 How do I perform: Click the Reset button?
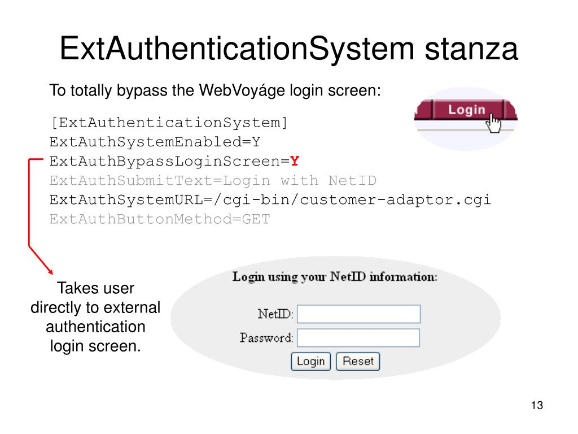[x=358, y=361]
